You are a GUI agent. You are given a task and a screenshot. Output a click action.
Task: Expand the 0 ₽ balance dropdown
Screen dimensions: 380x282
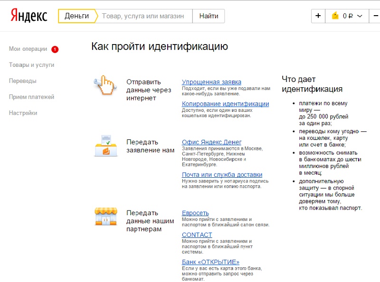[x=347, y=16]
